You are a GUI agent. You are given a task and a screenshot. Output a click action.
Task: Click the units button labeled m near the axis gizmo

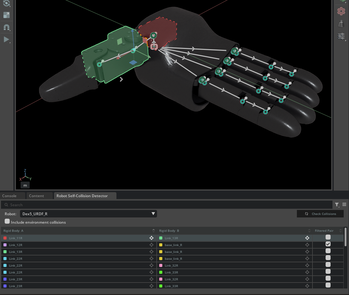(x=25, y=185)
